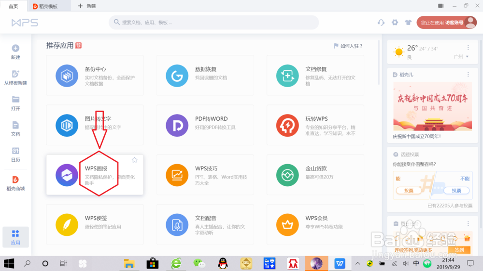This screenshot has width=483, height=271.
Task: Open the 文档修复 document repair icon
Action: [287, 76]
